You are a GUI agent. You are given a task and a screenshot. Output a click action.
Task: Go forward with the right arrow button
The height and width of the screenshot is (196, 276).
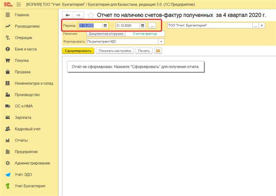pos(78,15)
